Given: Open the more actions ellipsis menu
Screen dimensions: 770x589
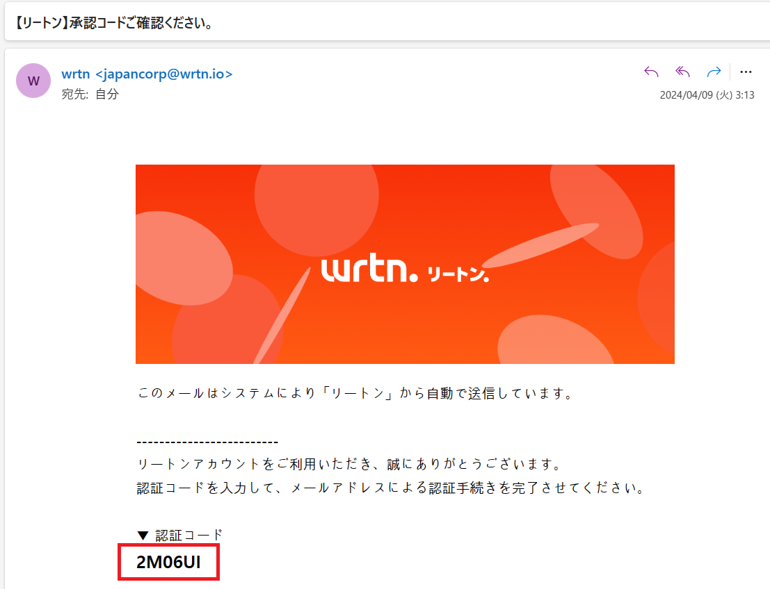Looking at the screenshot, I should [x=746, y=72].
